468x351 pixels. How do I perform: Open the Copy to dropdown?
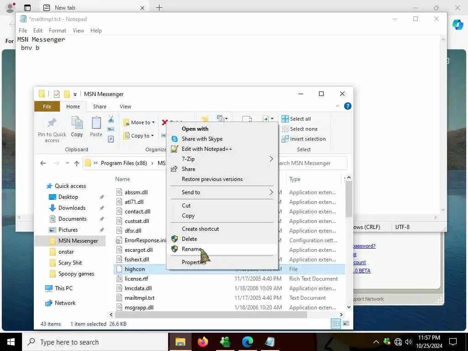tap(139, 135)
